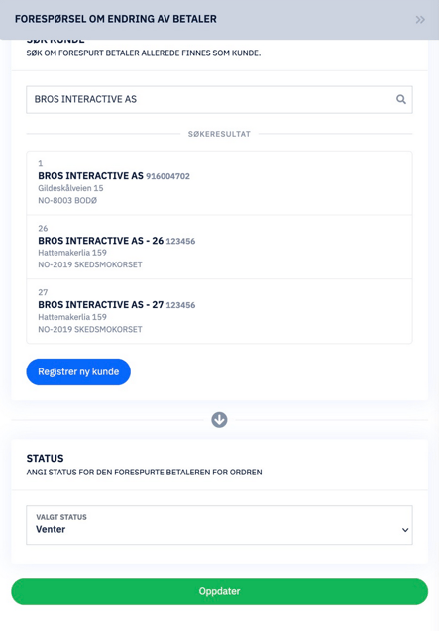Click the green Oppdater button
Screen dimensions: 439x631
[x=220, y=591]
